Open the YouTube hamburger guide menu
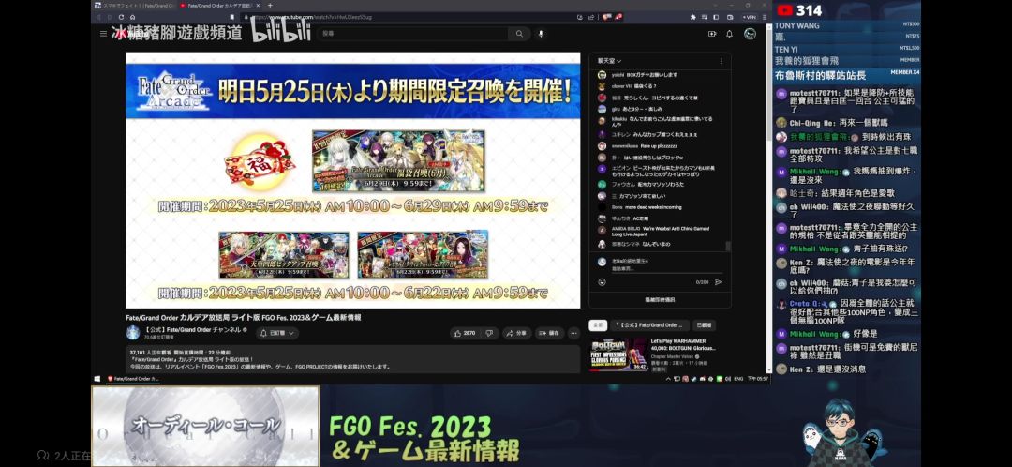The width and height of the screenshot is (1012, 467). pos(103,34)
